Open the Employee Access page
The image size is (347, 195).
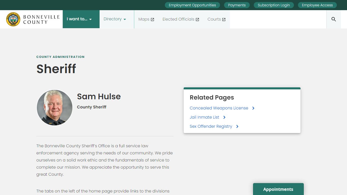tap(317, 5)
